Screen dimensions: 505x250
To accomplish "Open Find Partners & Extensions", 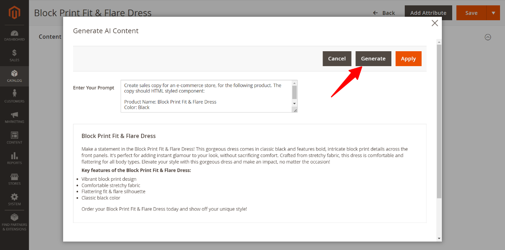I will coord(14,222).
